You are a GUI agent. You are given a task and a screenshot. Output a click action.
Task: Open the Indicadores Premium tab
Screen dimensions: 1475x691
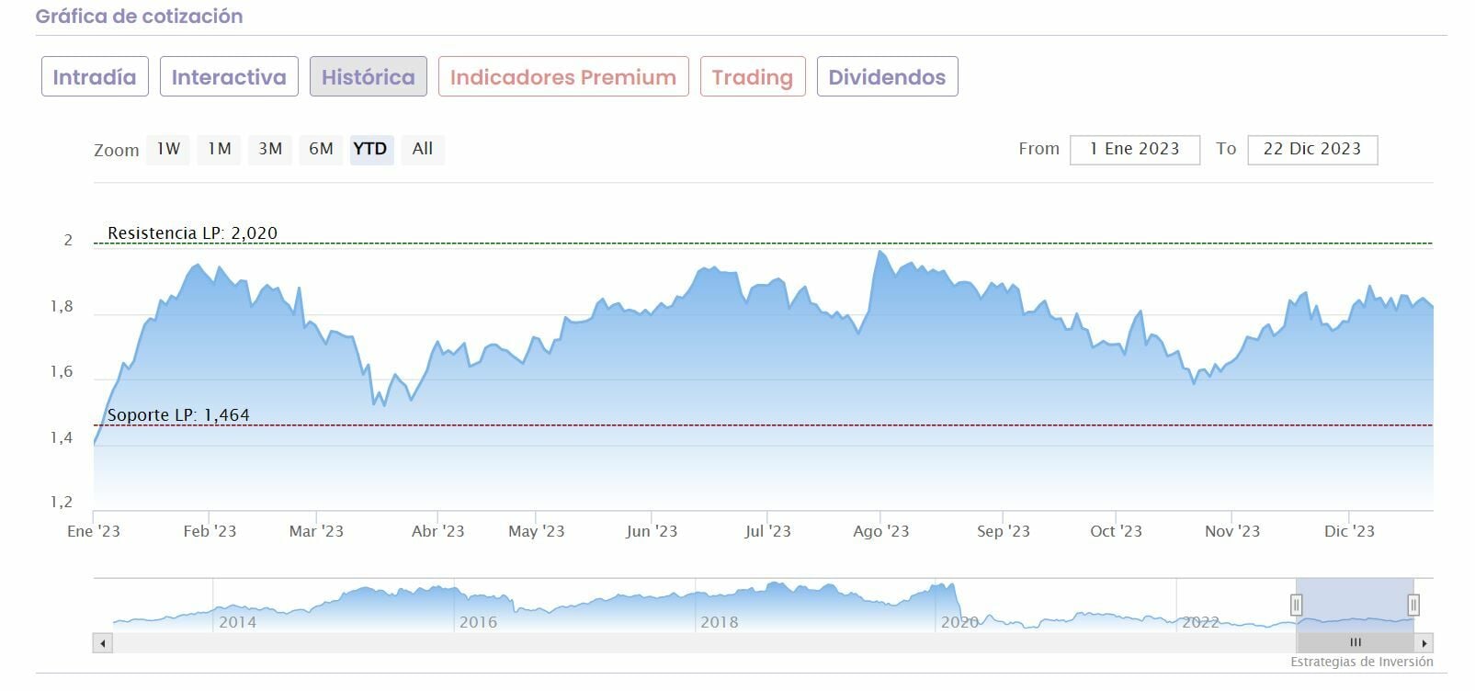pyautogui.click(x=563, y=77)
